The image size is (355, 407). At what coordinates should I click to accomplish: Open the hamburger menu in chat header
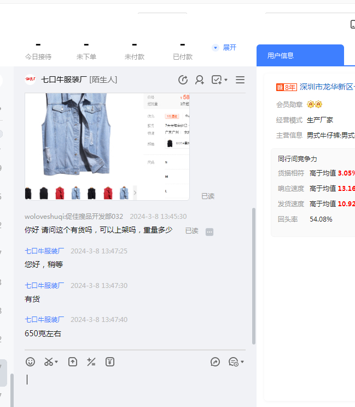240,80
